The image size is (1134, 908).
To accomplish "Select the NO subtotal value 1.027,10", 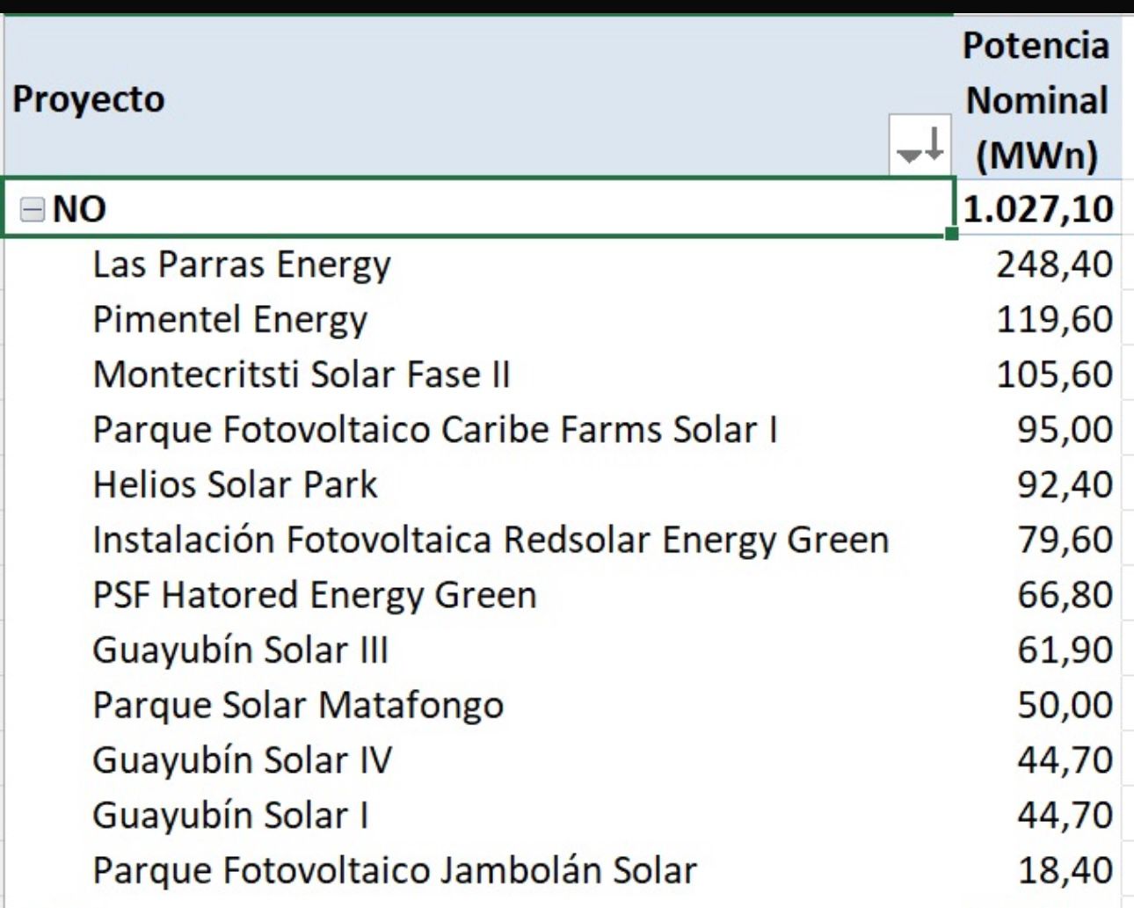I will click(1038, 209).
